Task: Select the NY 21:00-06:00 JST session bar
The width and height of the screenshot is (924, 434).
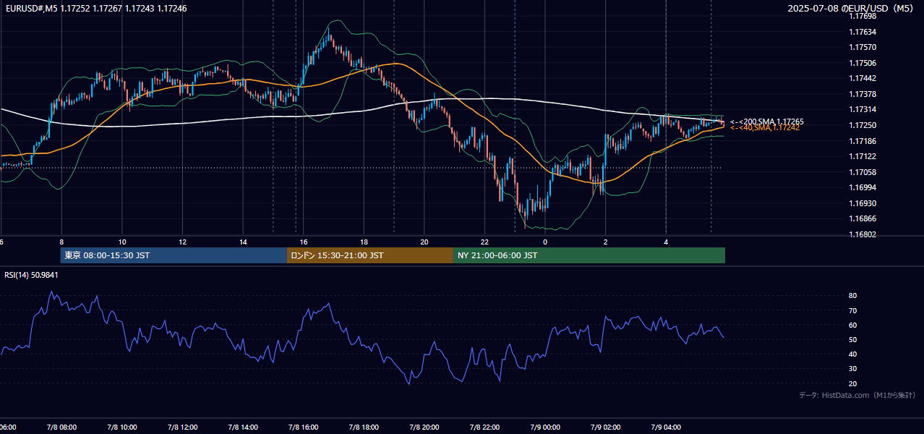Action: click(x=589, y=255)
